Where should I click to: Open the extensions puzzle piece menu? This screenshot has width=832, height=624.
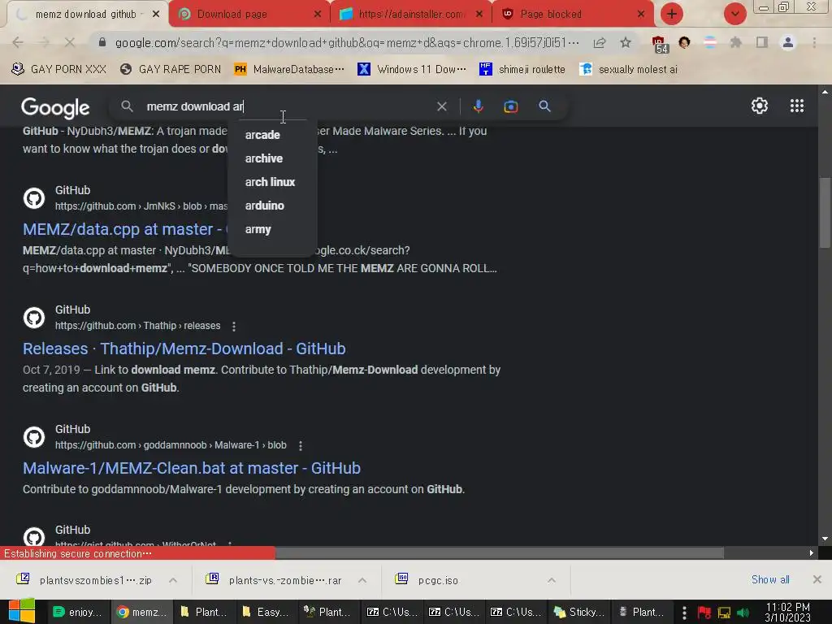pos(735,42)
